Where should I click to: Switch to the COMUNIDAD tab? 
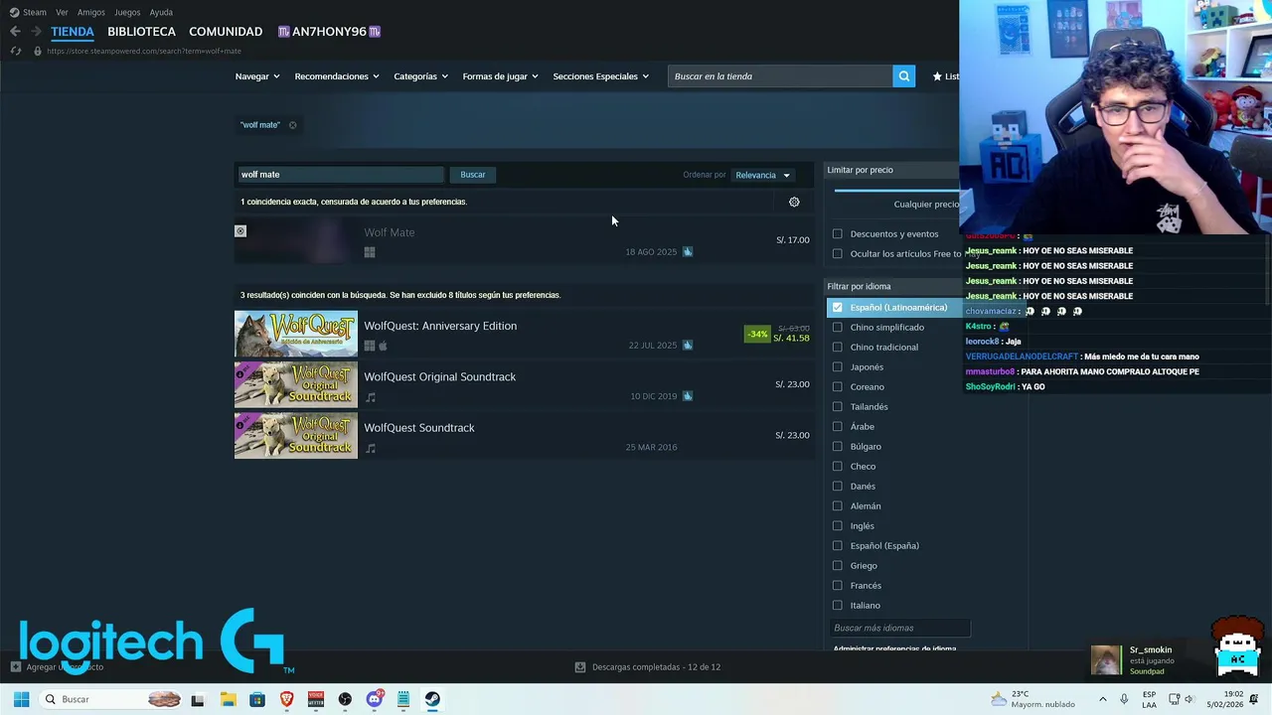(x=226, y=32)
